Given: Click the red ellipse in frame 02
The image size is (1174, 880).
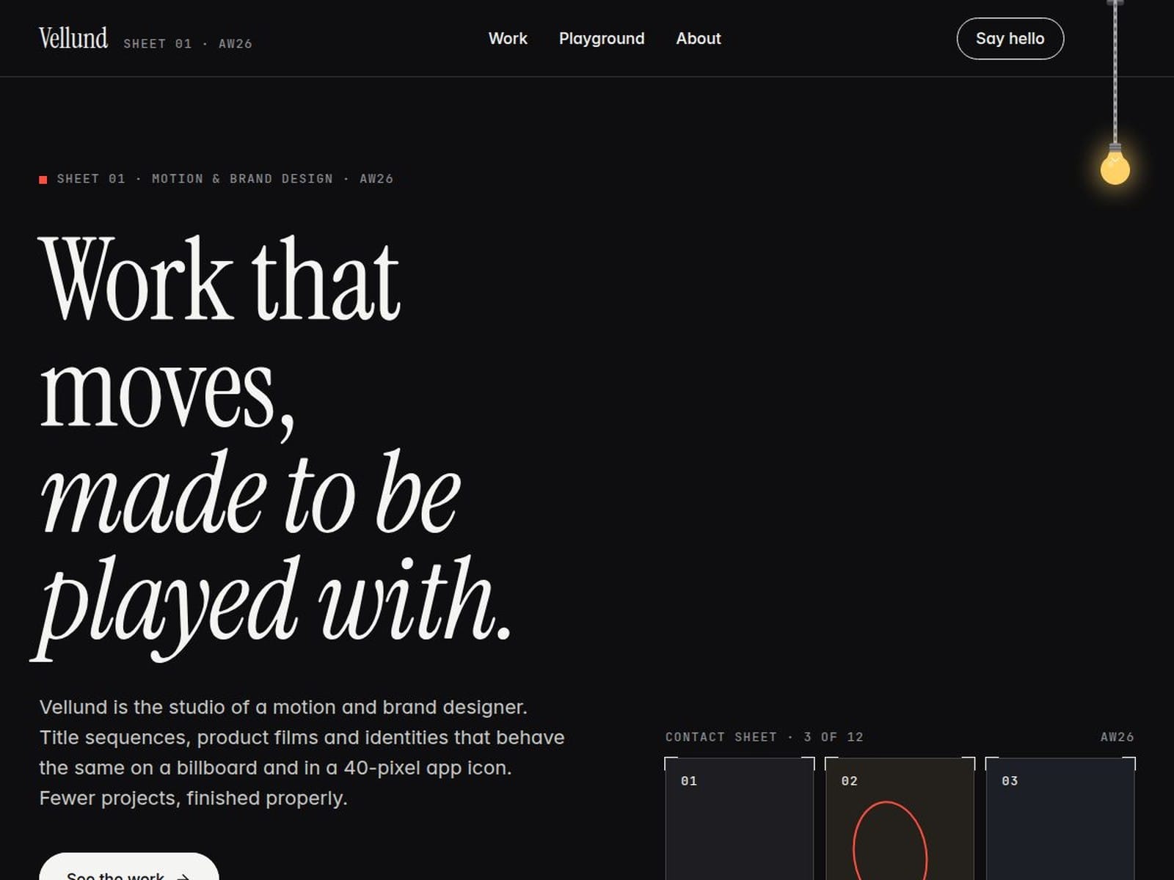Looking at the screenshot, I should (x=890, y=841).
